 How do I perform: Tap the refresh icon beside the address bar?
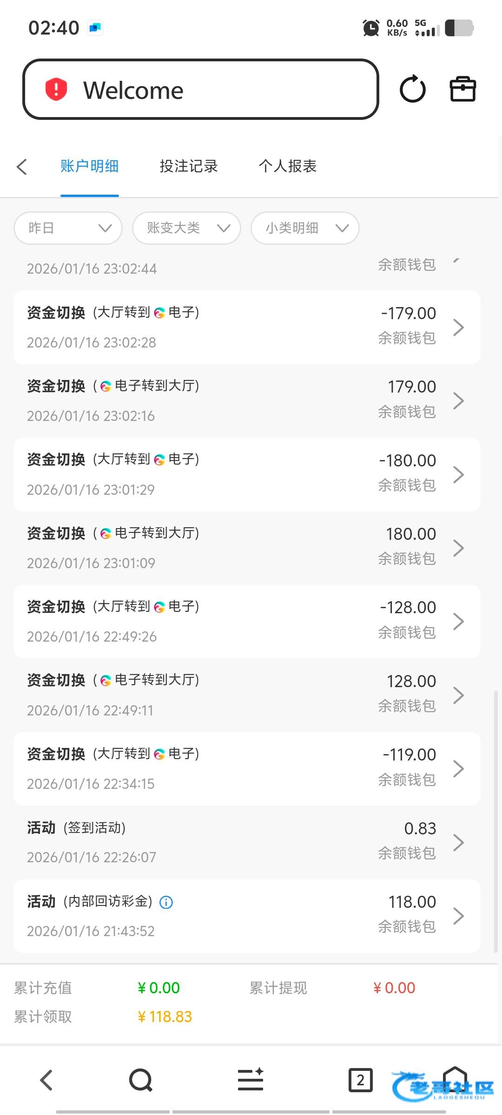click(x=412, y=89)
